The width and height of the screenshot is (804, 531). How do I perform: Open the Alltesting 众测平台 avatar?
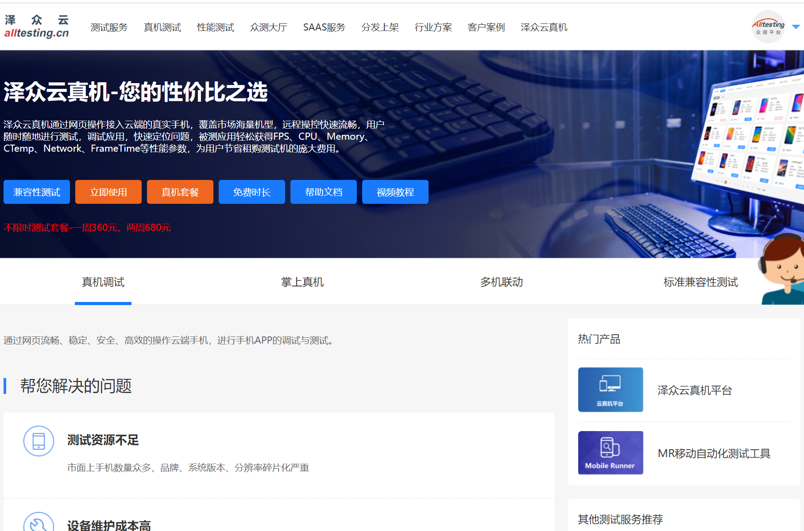pos(768,27)
